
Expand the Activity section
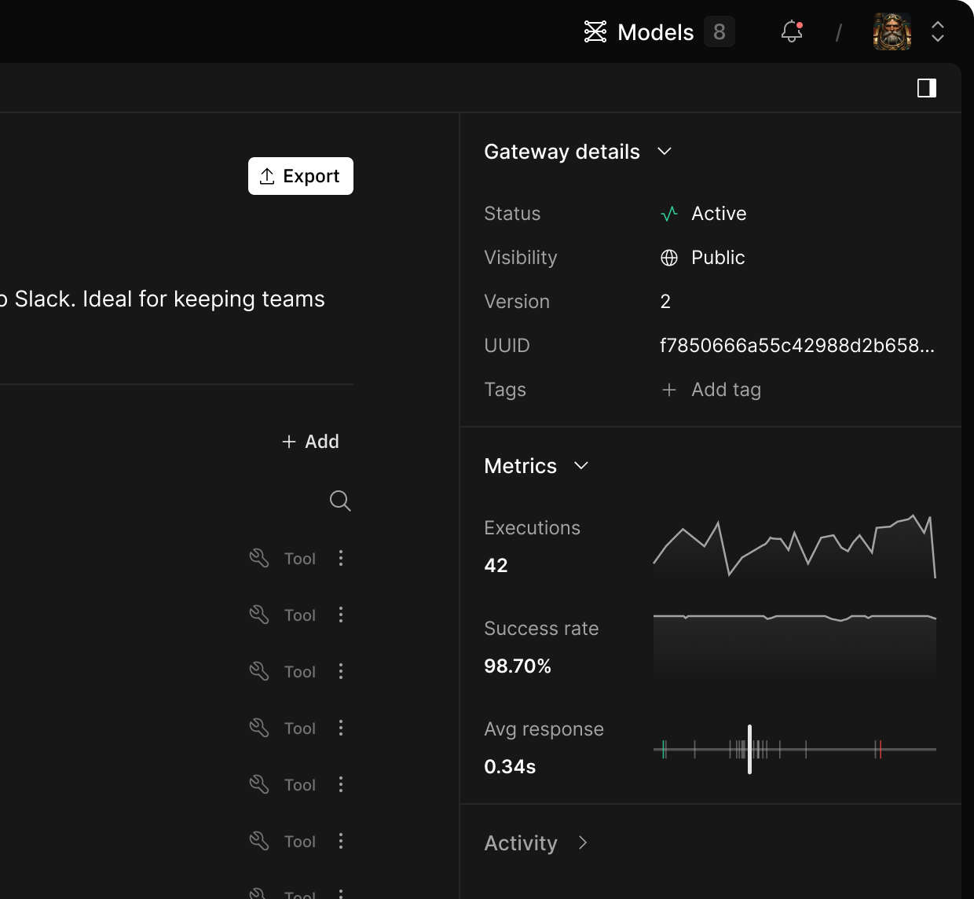coord(582,842)
